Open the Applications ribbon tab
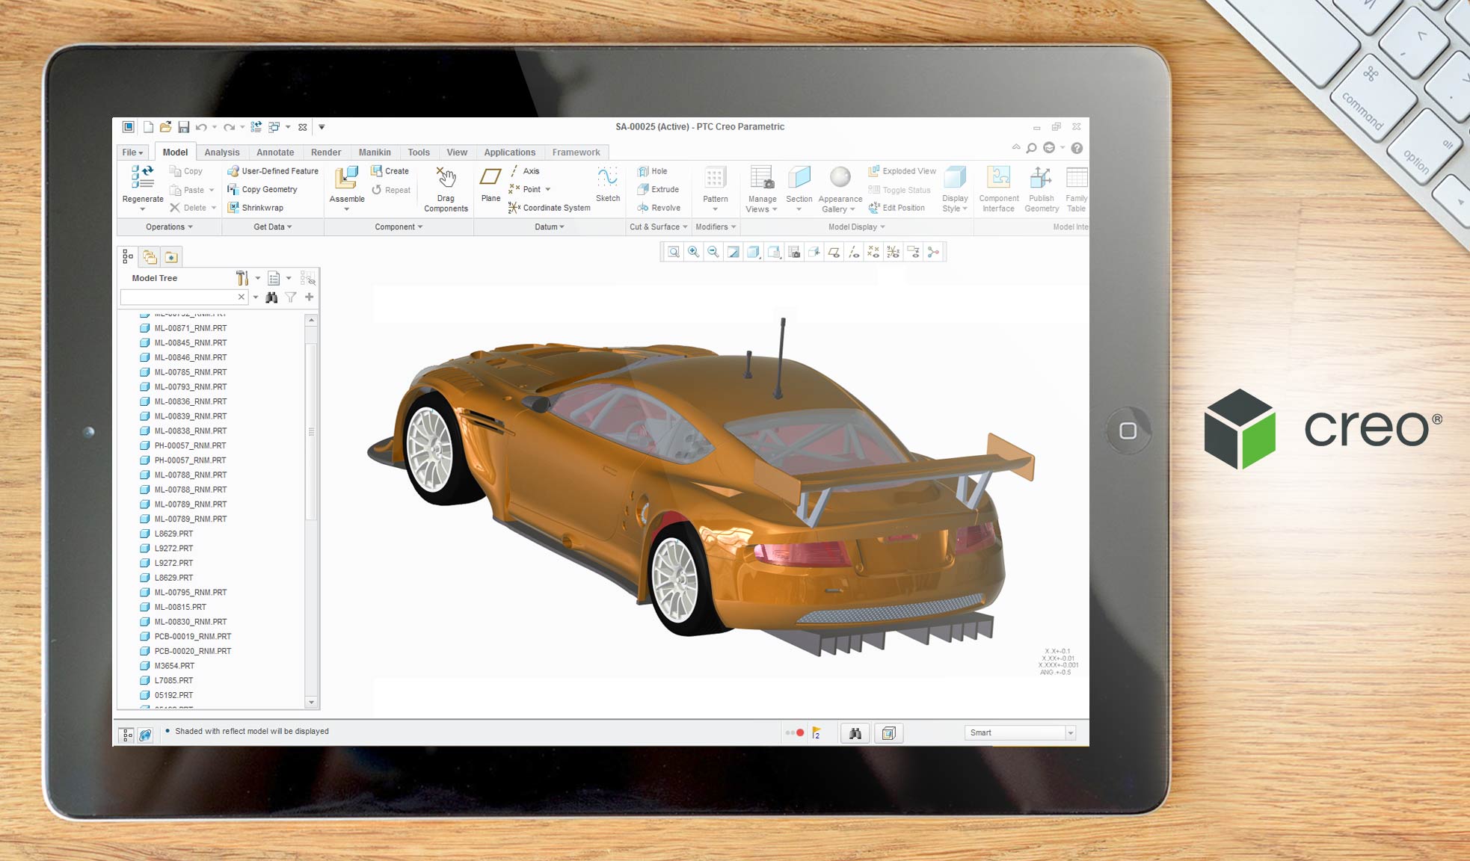 (509, 152)
